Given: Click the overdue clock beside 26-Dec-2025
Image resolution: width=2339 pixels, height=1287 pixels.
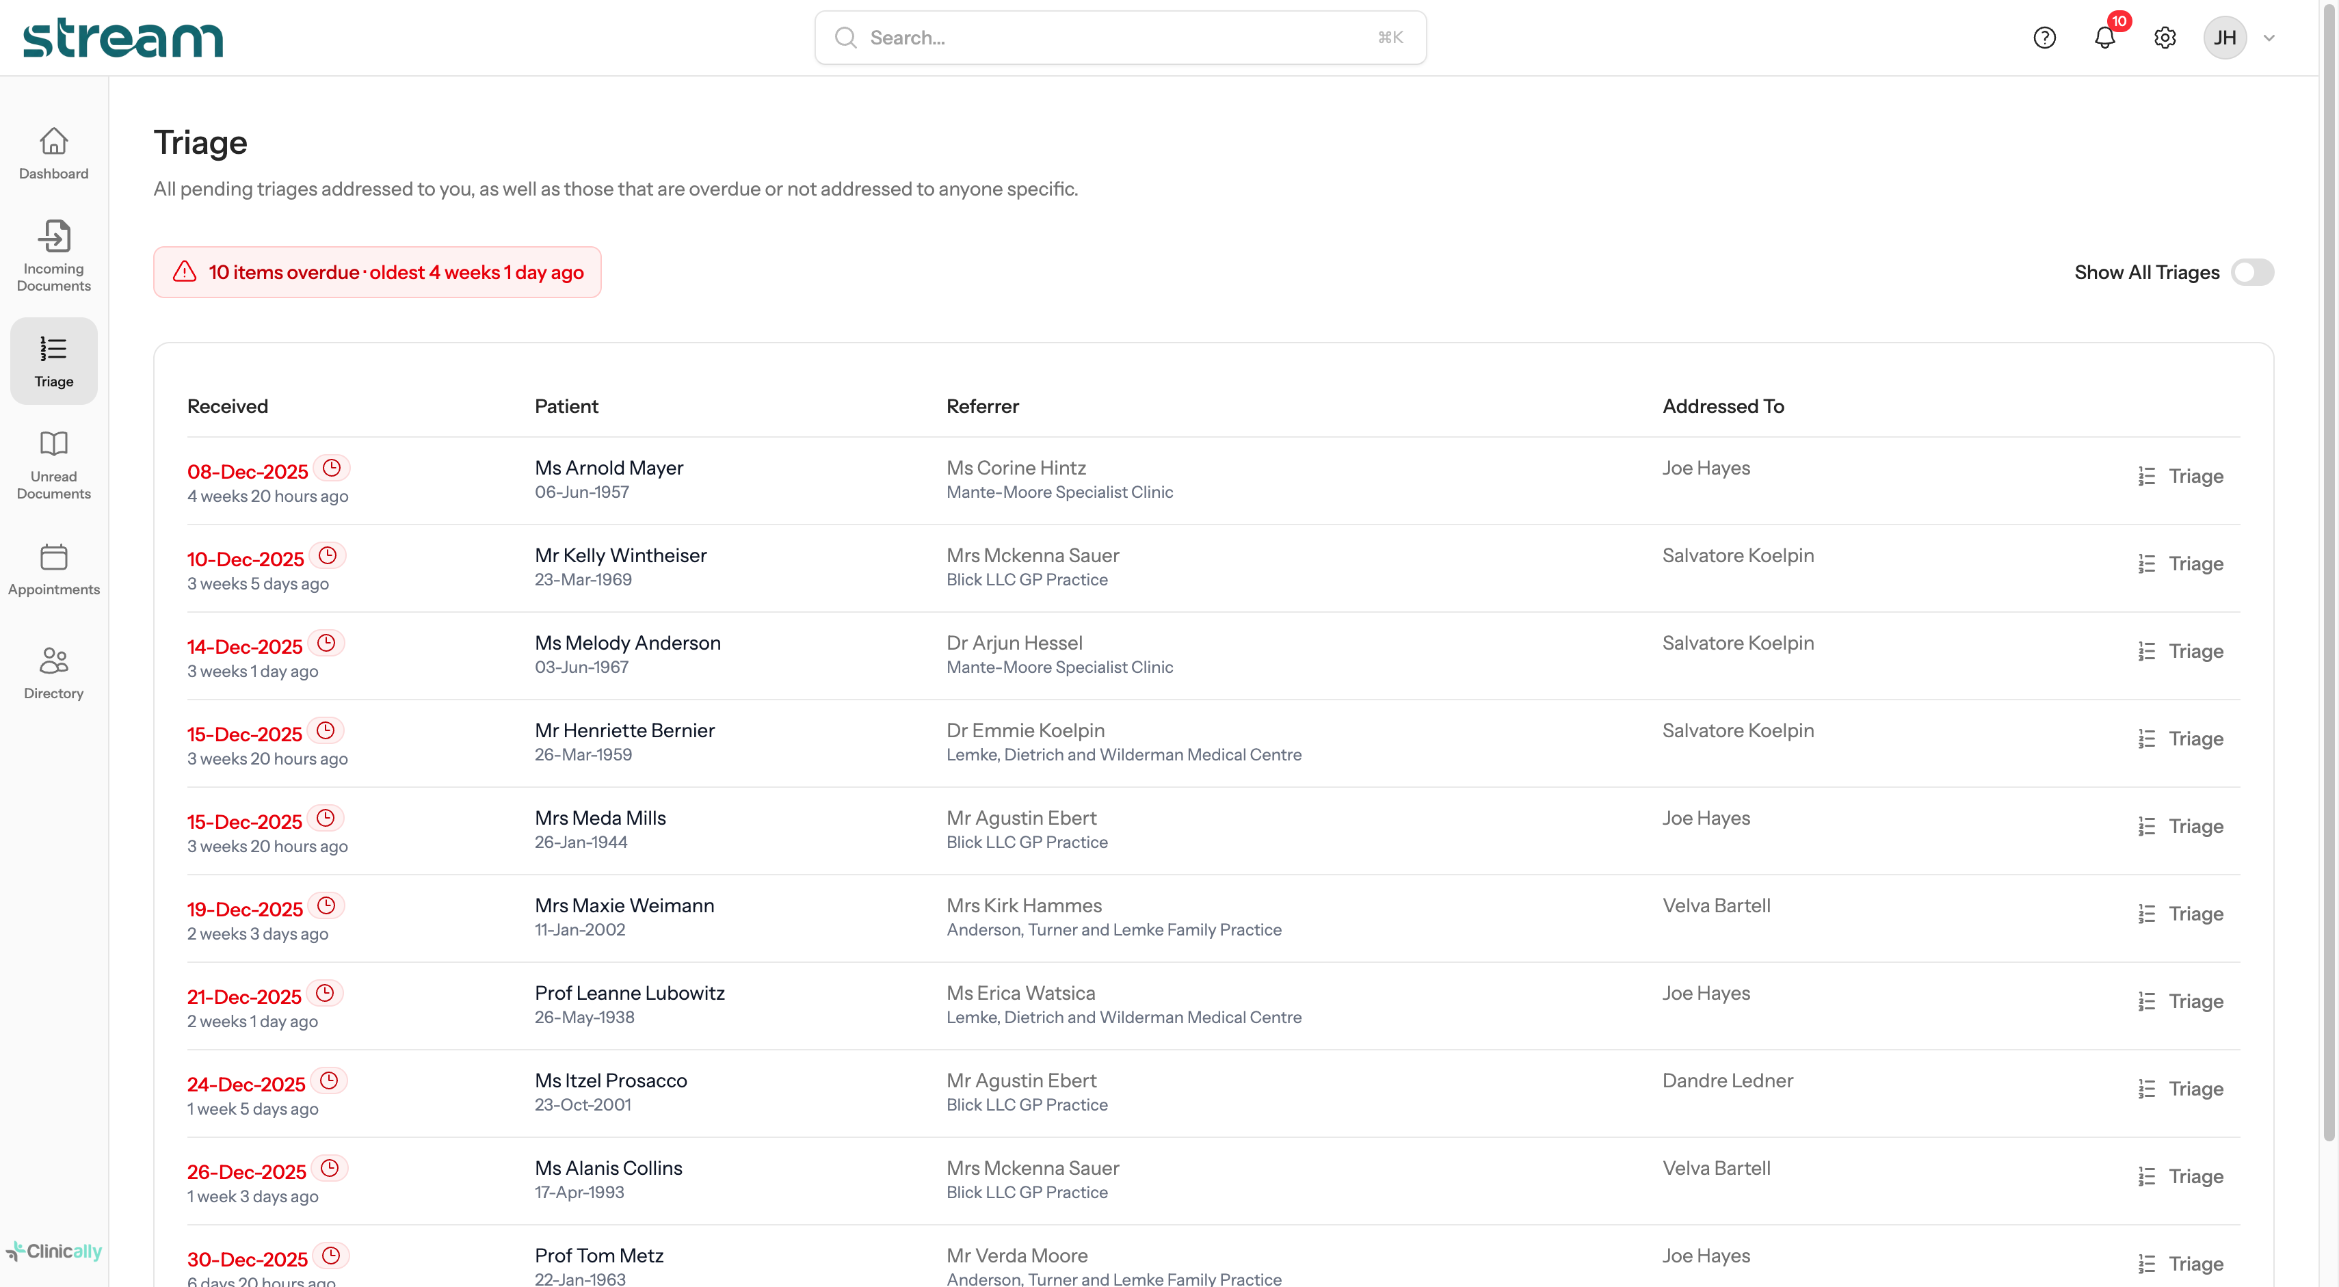Looking at the screenshot, I should [x=330, y=1169].
